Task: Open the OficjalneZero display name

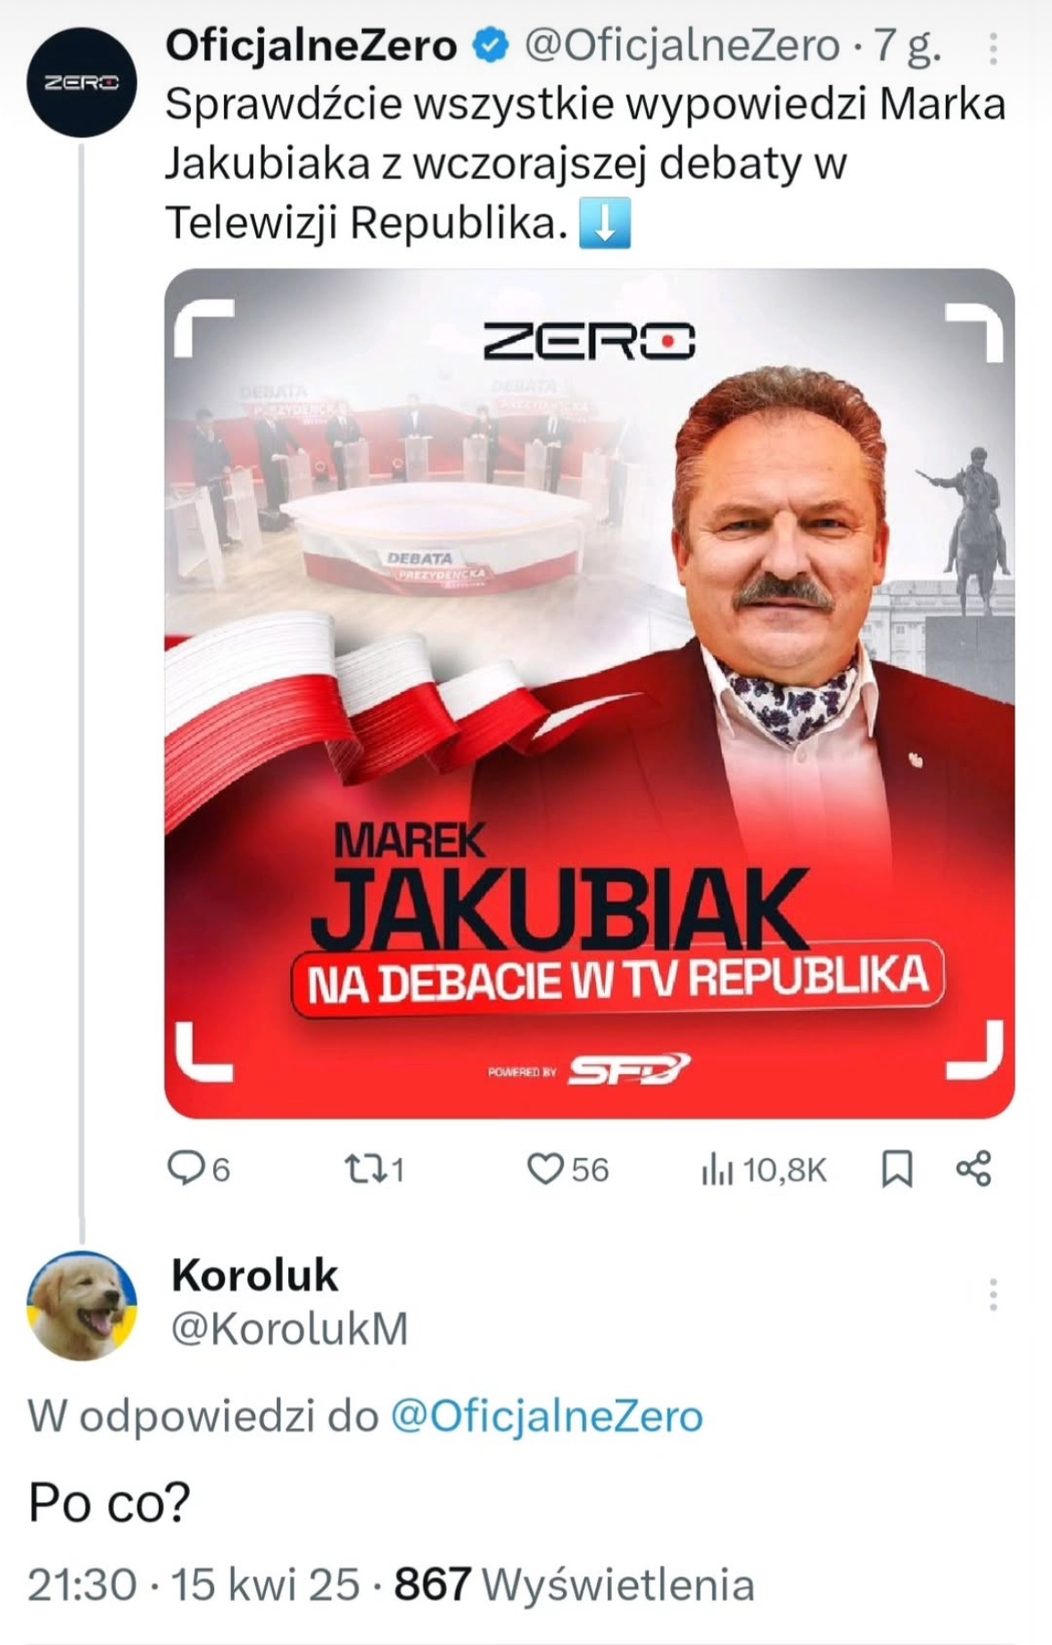Action: (x=311, y=46)
